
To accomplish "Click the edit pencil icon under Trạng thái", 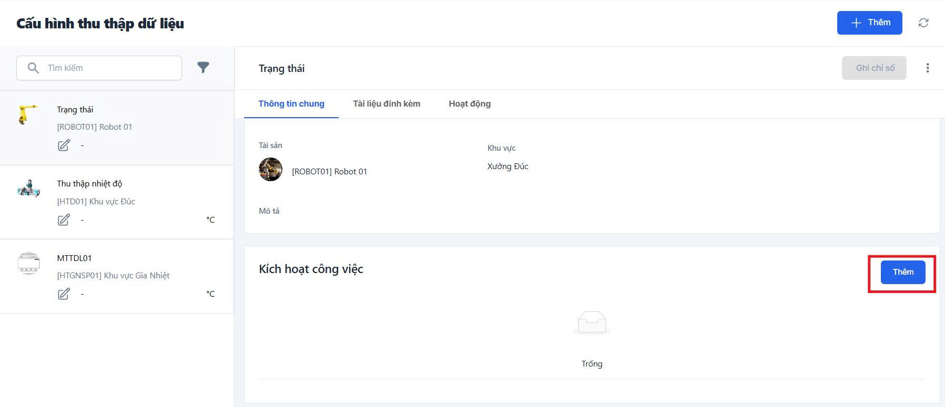I will tap(64, 145).
